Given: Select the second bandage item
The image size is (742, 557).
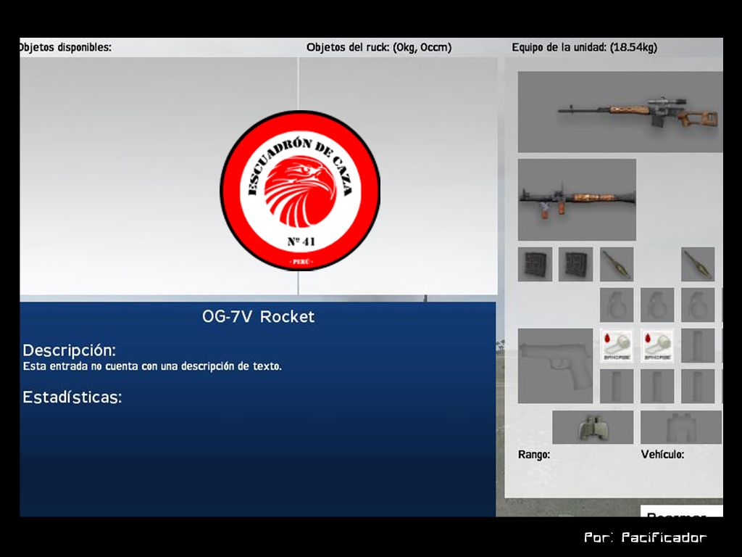Looking at the screenshot, I should click(x=657, y=346).
